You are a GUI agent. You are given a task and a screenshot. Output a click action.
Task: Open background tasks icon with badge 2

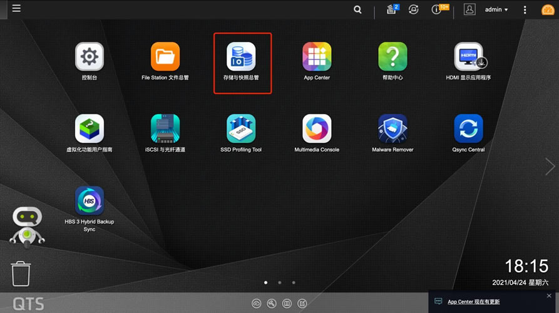[392, 9]
